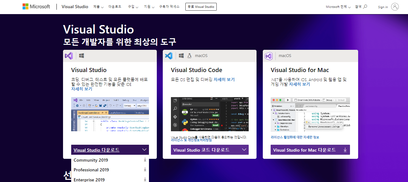Screen dimensions: 408x182
Task: Click the Windows icon in VS Code card
Action: pyautogui.click(x=181, y=56)
